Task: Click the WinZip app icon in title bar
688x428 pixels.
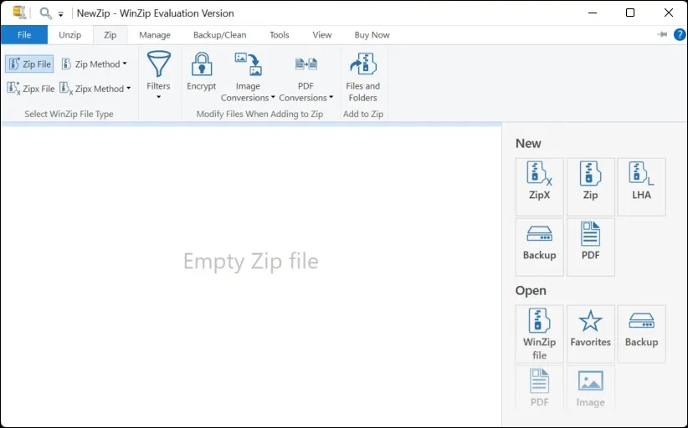Action: (19, 12)
